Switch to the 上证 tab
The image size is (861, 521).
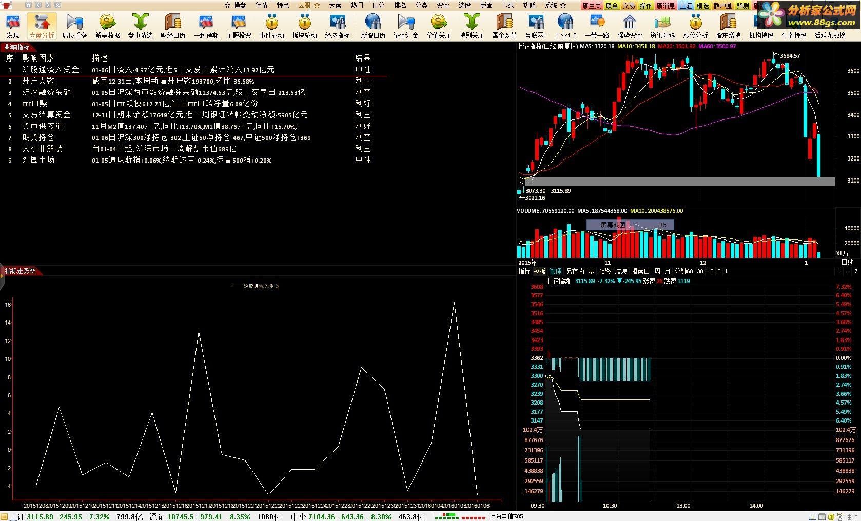click(x=686, y=6)
